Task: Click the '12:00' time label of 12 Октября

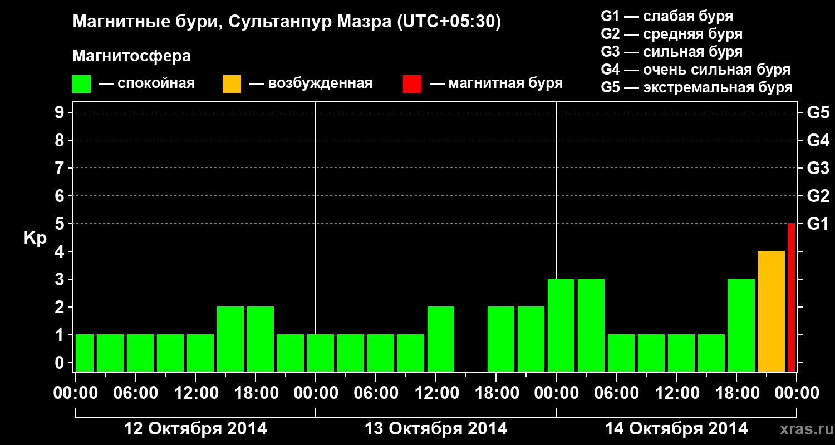Action: pyautogui.click(x=195, y=393)
